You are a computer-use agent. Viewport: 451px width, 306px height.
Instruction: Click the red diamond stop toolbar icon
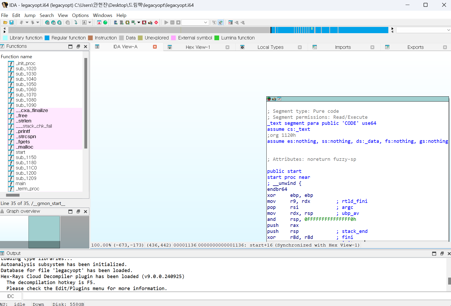pyautogui.click(x=156, y=22)
